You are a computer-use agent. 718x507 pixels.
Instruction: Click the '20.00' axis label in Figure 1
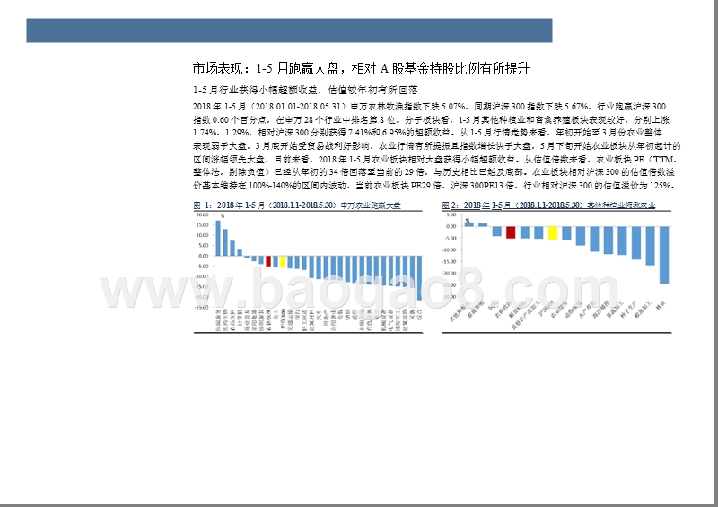pyautogui.click(x=203, y=214)
